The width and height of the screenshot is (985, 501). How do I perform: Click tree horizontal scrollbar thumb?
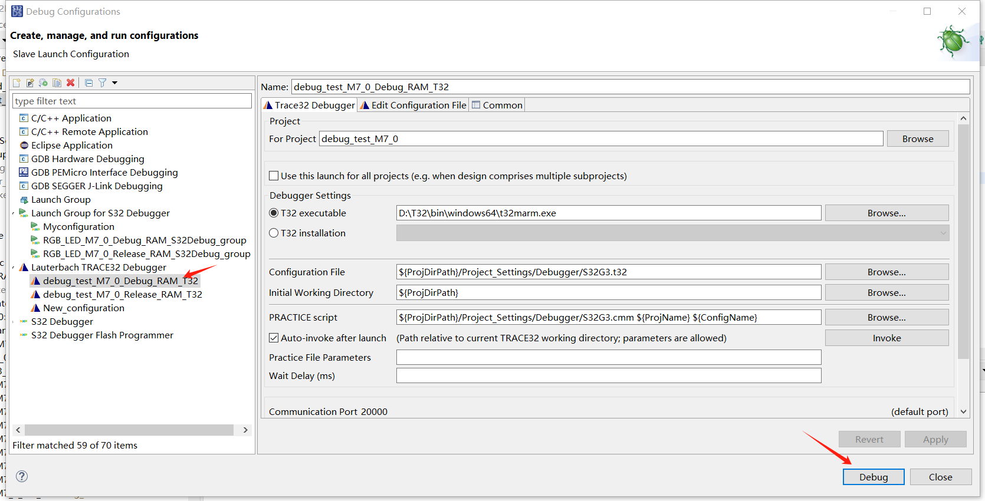tap(129, 430)
